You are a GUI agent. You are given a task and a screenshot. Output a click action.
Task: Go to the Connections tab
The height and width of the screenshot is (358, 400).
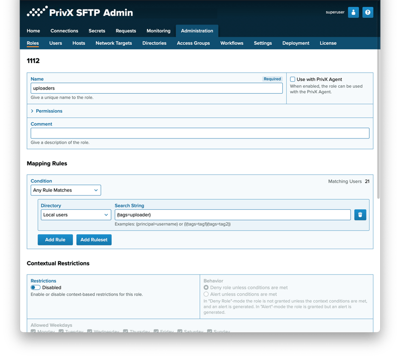click(64, 31)
